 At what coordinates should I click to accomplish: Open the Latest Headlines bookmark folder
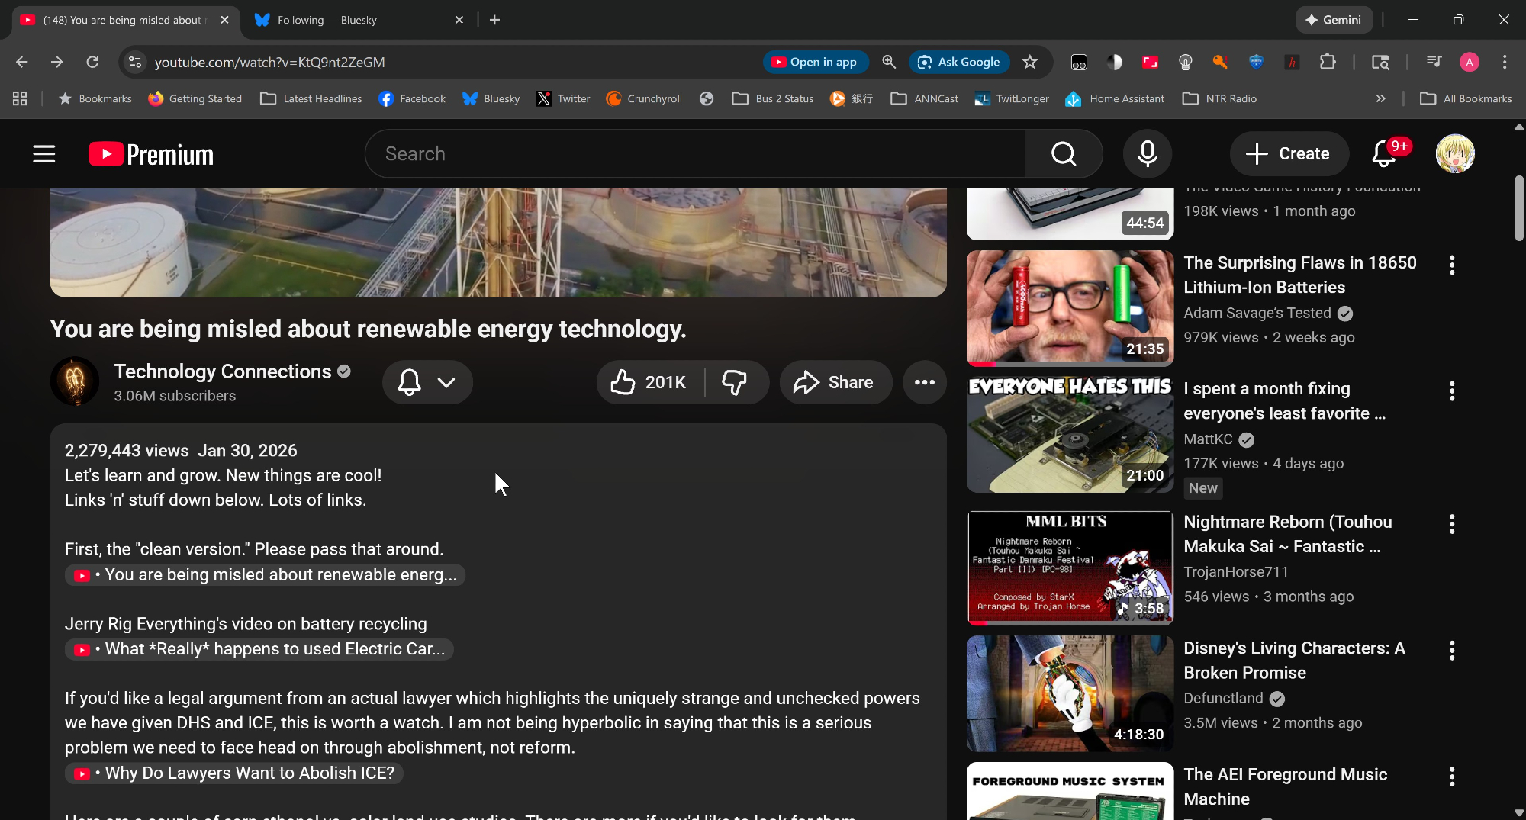[311, 98]
